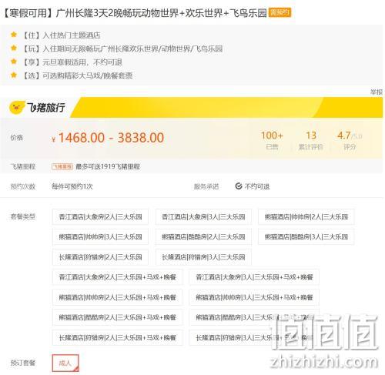Click the 4.7 评分 rating
The height and width of the screenshot is (375, 385).
350,140
